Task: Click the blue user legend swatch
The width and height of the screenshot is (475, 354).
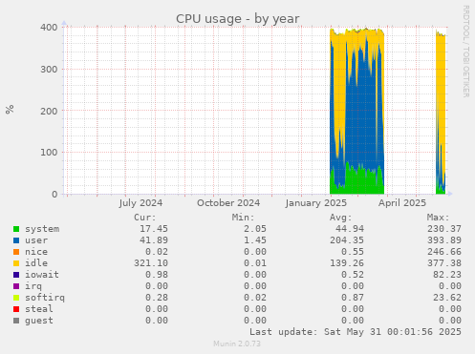Action: [16, 240]
